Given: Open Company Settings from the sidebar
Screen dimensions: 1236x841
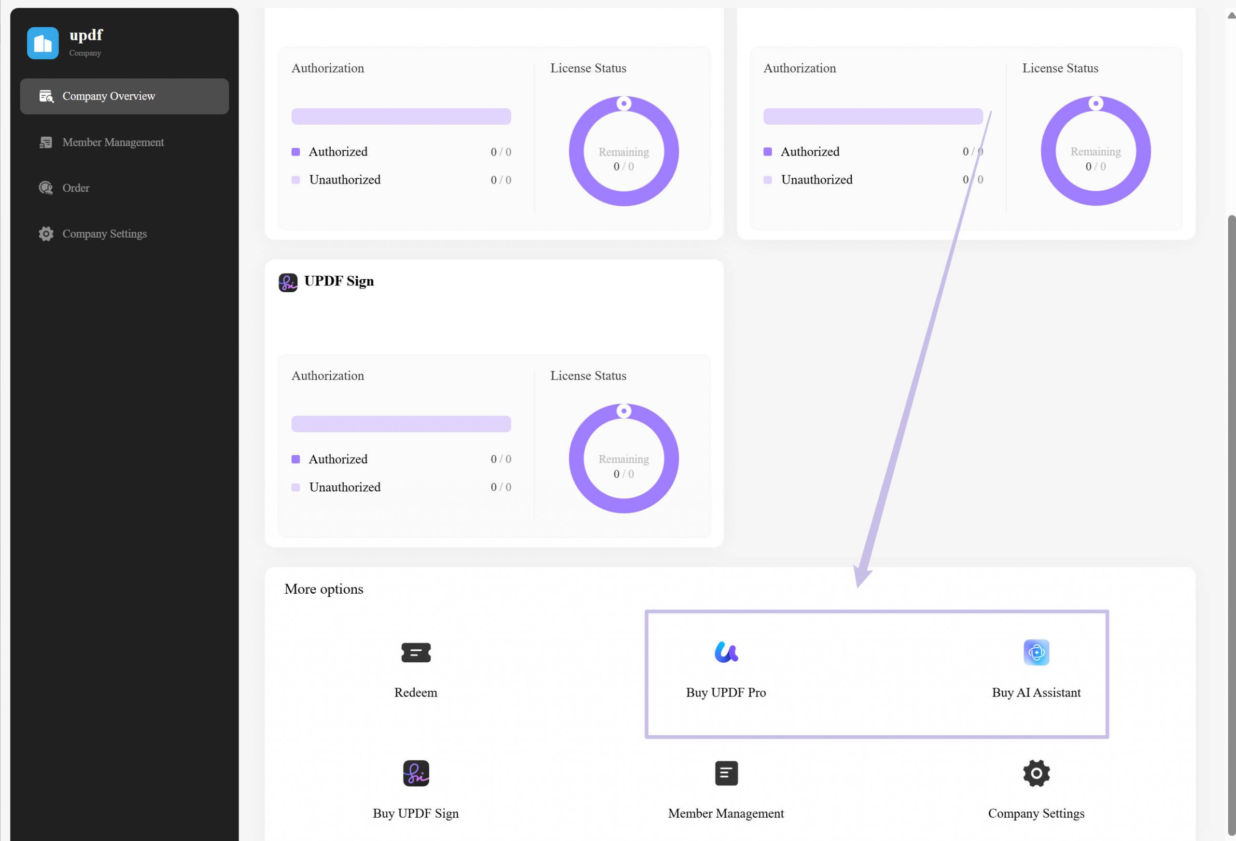Looking at the screenshot, I should pos(104,233).
